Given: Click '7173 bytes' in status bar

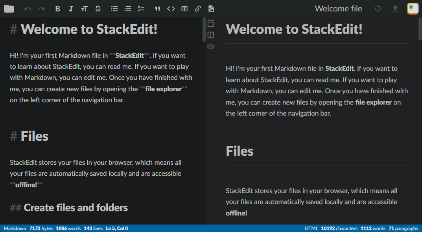Looking at the screenshot, I should pos(41,228).
